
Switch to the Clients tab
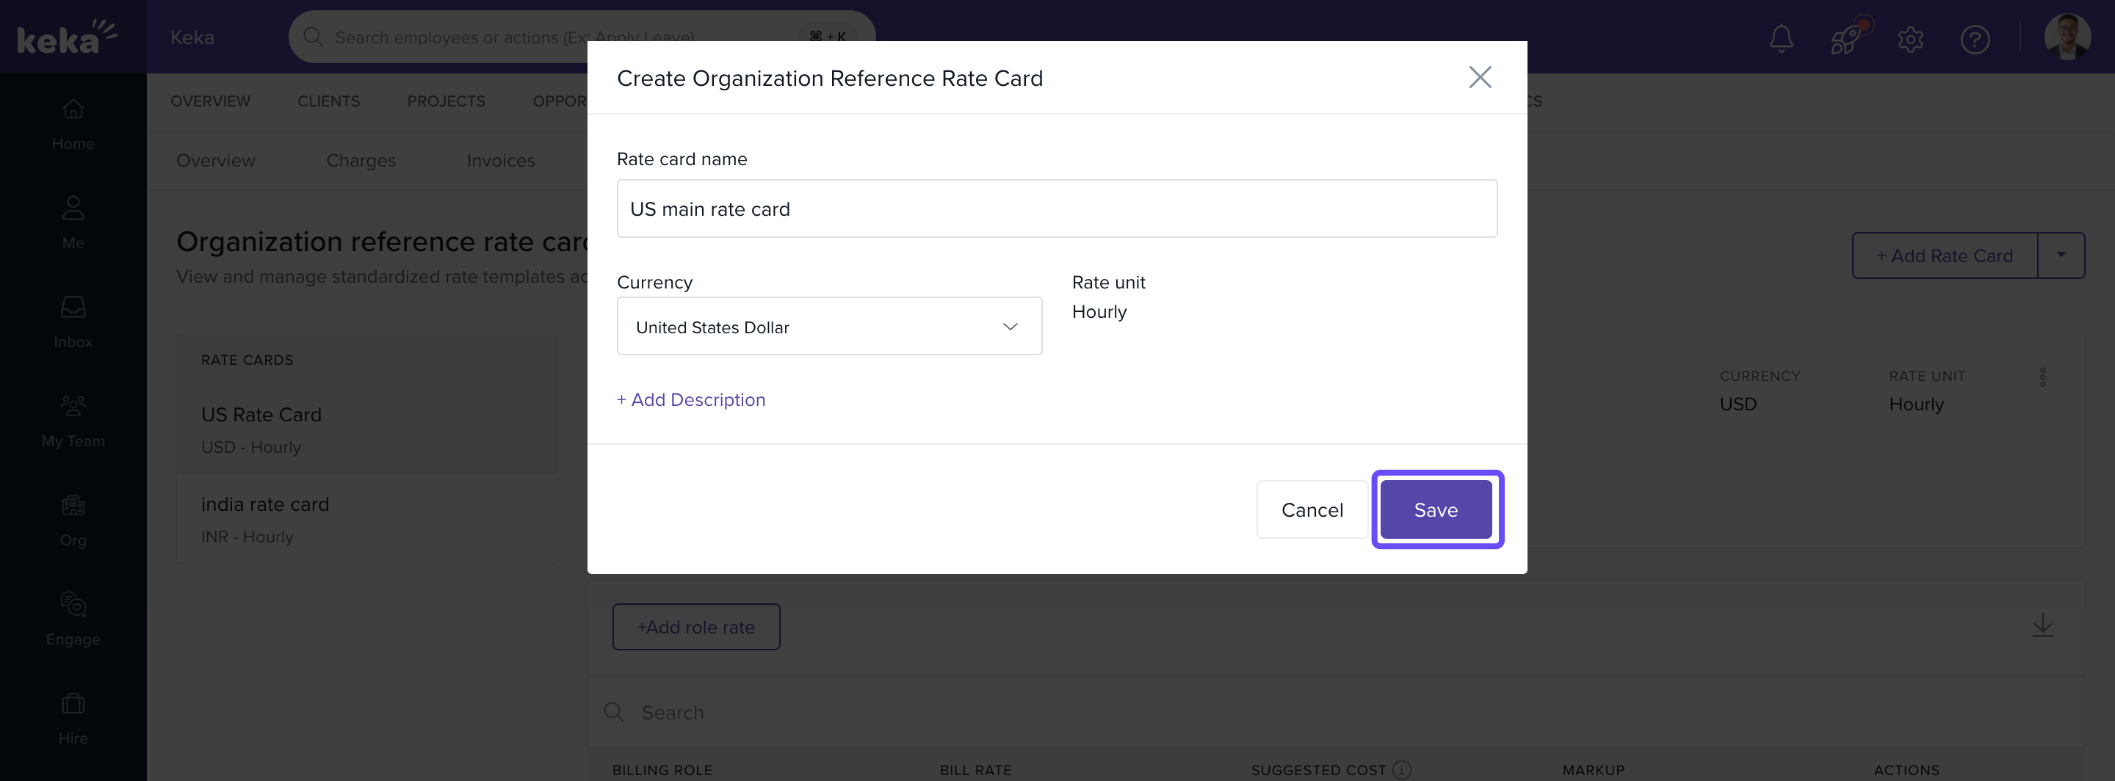328,101
